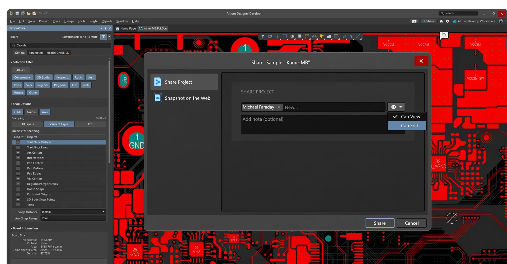
Task: Toggle Track/Arc Vertices snapping checkbox
Action: pyautogui.click(x=18, y=142)
